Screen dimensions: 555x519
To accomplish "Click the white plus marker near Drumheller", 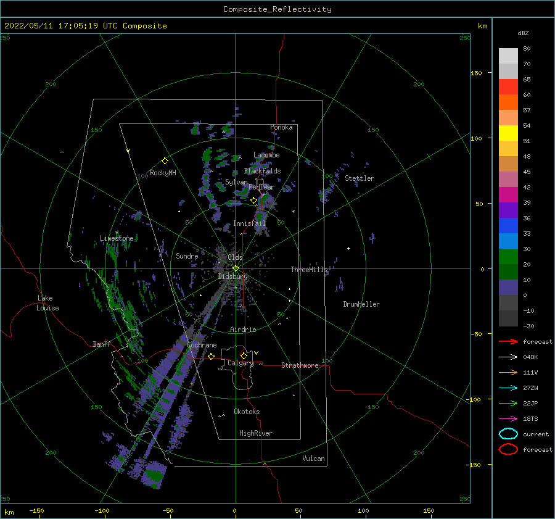I will [348, 248].
